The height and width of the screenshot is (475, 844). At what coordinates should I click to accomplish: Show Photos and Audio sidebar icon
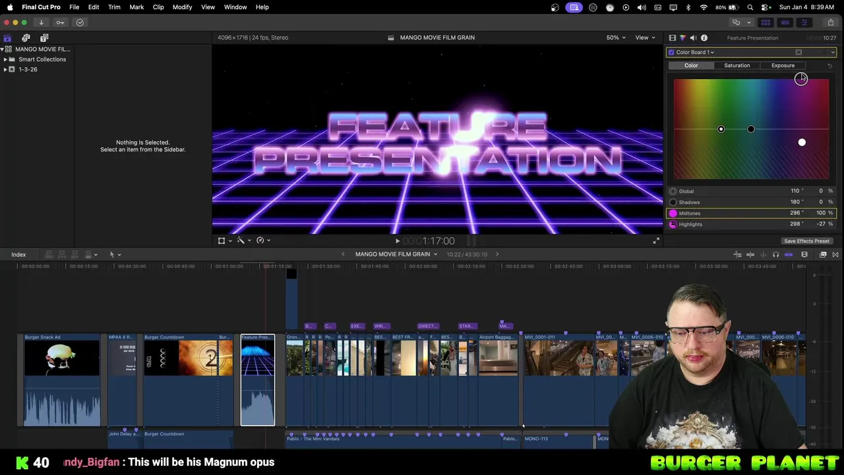26,38
